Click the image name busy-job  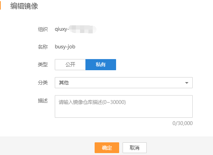[x=65, y=47]
